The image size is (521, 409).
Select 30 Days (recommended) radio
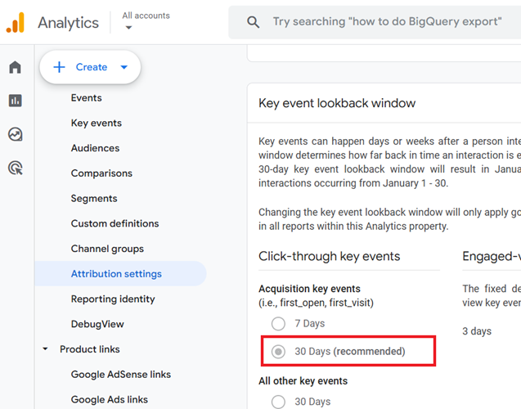pos(278,351)
